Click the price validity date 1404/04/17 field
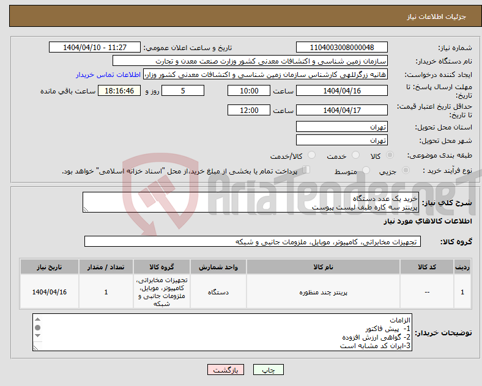Viewport: 482px width, 386px height. tap(342, 110)
